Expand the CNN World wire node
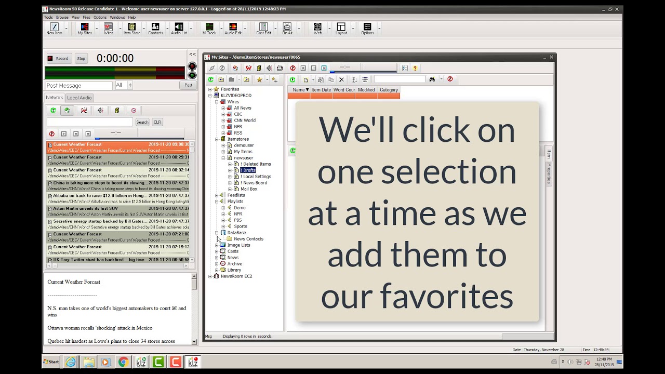The height and width of the screenshot is (374, 665). pyautogui.click(x=223, y=121)
